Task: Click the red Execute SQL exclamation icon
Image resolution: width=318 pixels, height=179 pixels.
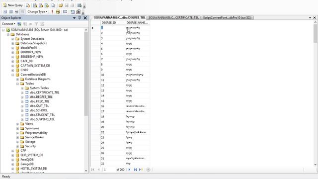Action: click(52, 12)
